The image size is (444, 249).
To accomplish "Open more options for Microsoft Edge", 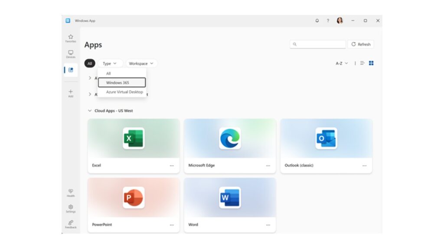I will pyautogui.click(x=268, y=166).
